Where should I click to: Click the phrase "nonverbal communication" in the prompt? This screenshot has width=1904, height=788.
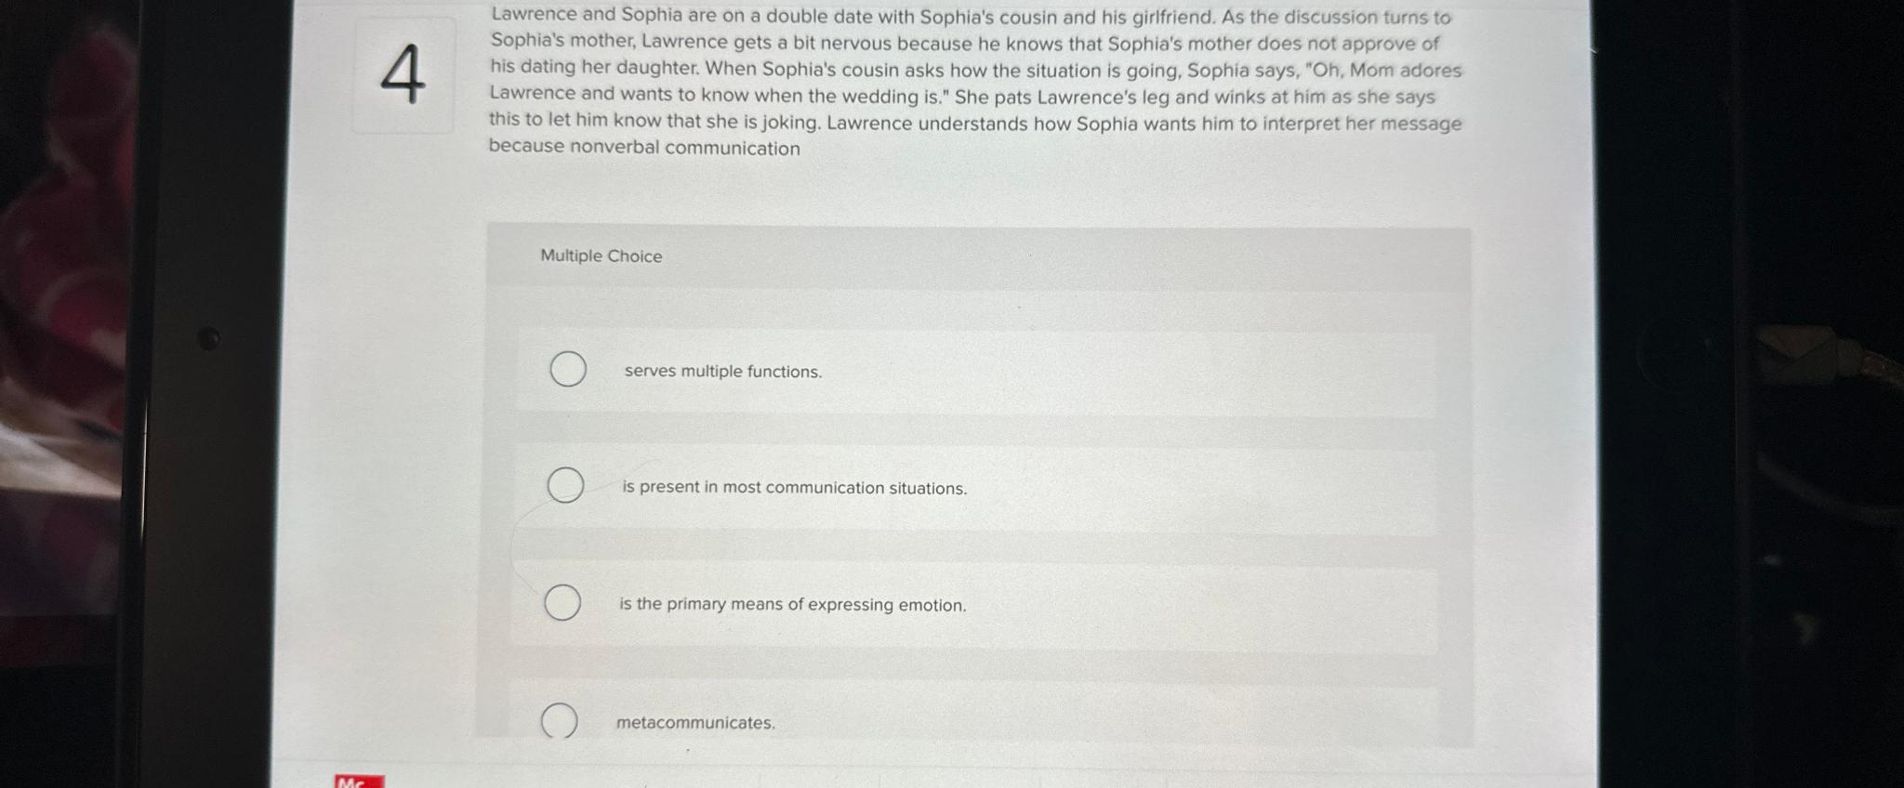point(688,147)
